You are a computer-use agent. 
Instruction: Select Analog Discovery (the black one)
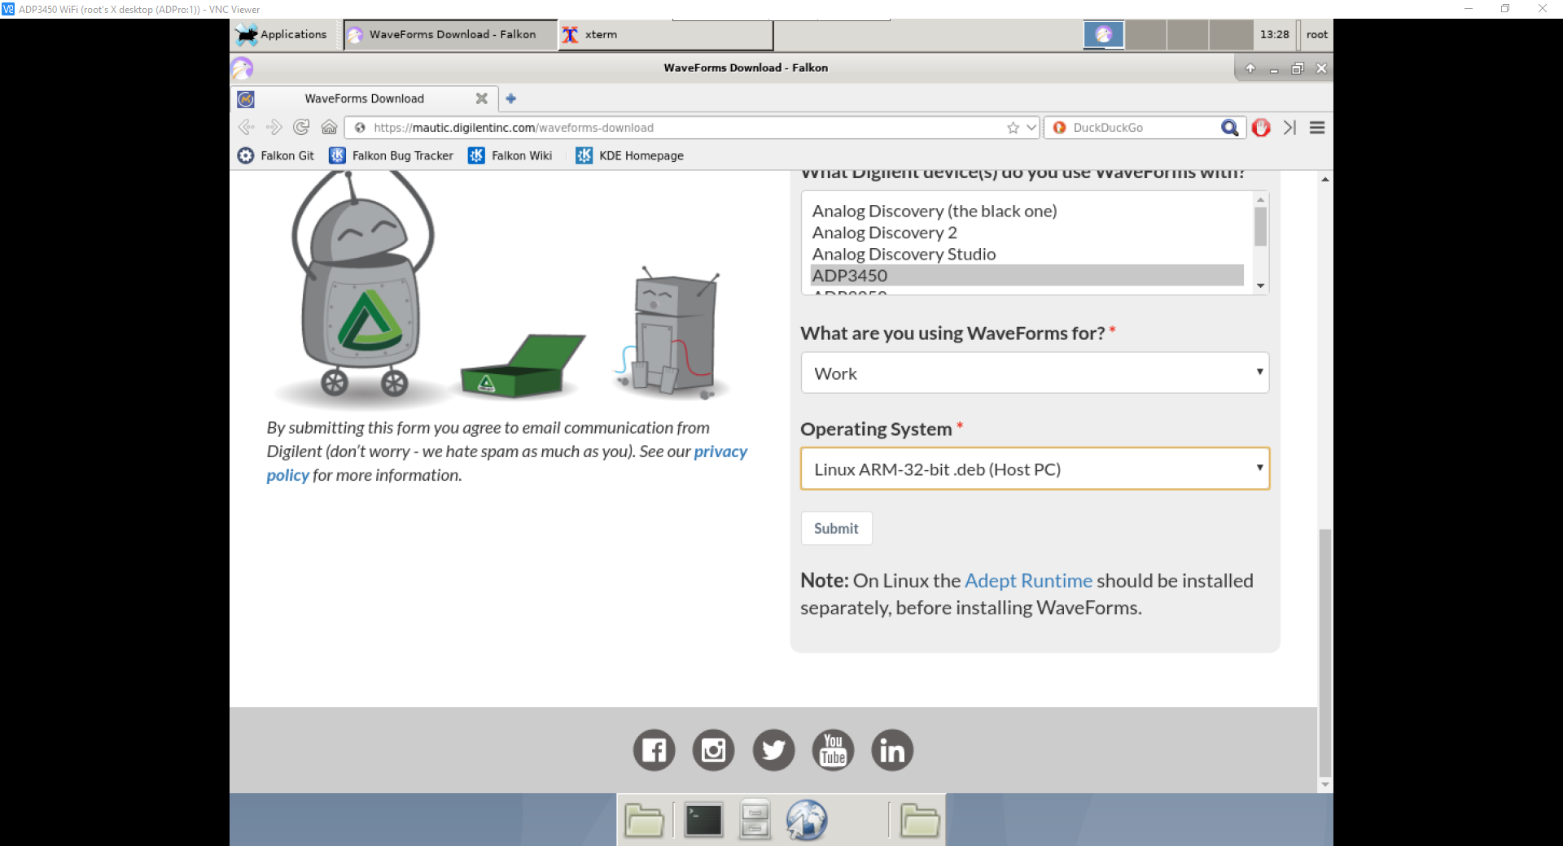coord(1027,211)
